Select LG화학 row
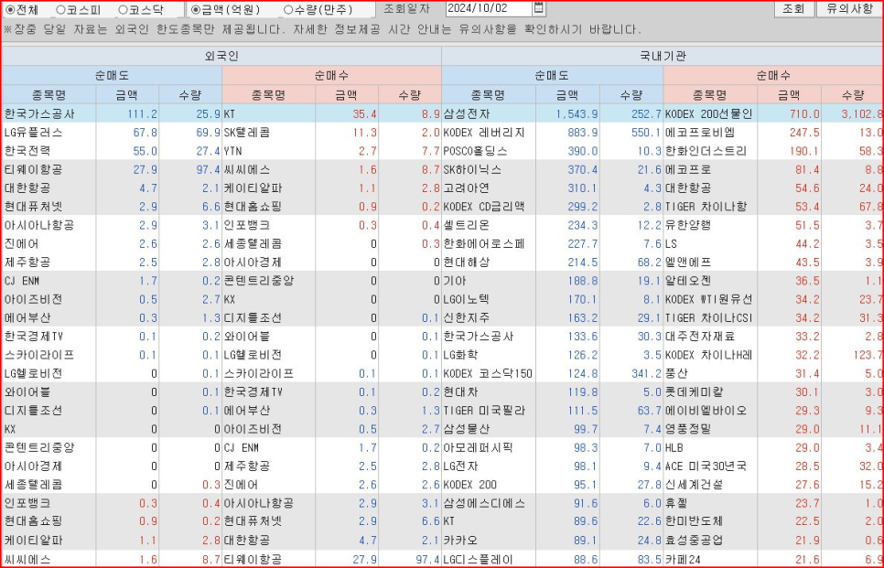 [552, 355]
